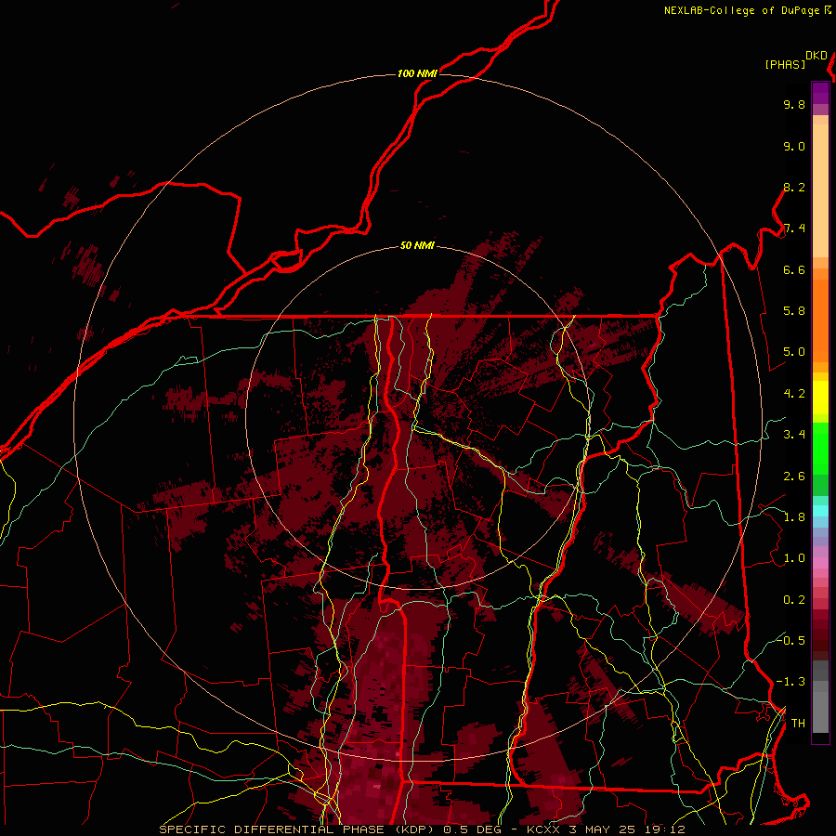The image size is (836, 836).
Task: Click the 50 NMI range ring label
Action: (x=417, y=246)
